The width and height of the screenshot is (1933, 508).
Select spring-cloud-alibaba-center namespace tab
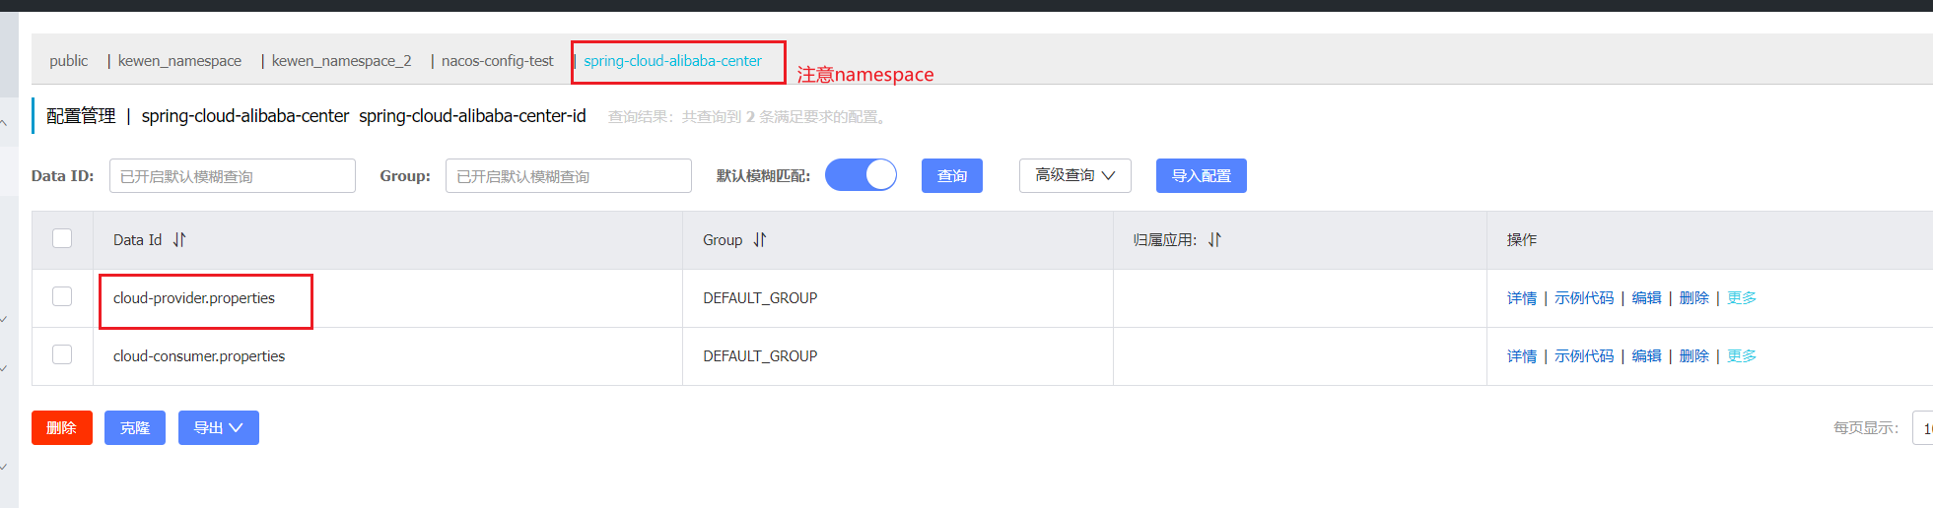672,61
